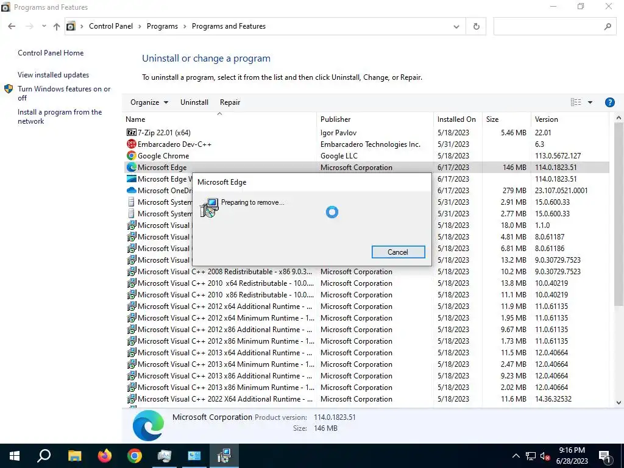
Task: Click Programs in the breadcrumb
Action: [162, 26]
